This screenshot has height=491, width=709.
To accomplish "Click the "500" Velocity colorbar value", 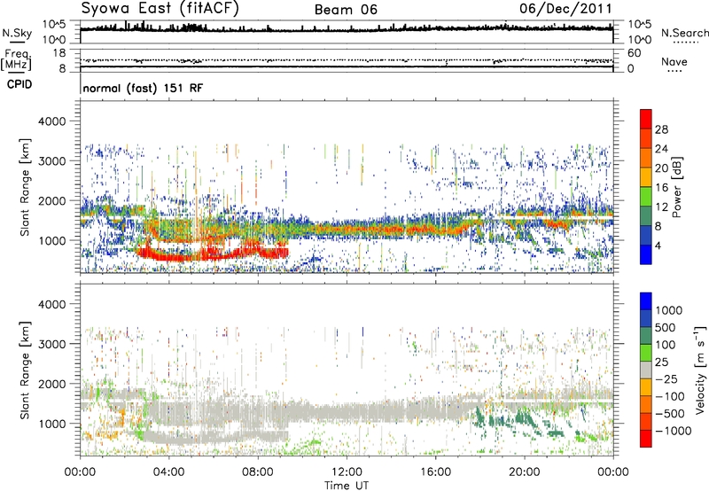I will point(665,327).
